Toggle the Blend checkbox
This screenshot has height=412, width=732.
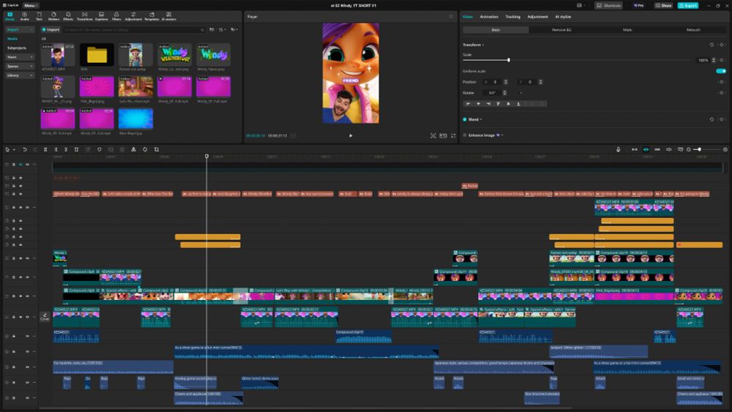[x=465, y=119]
